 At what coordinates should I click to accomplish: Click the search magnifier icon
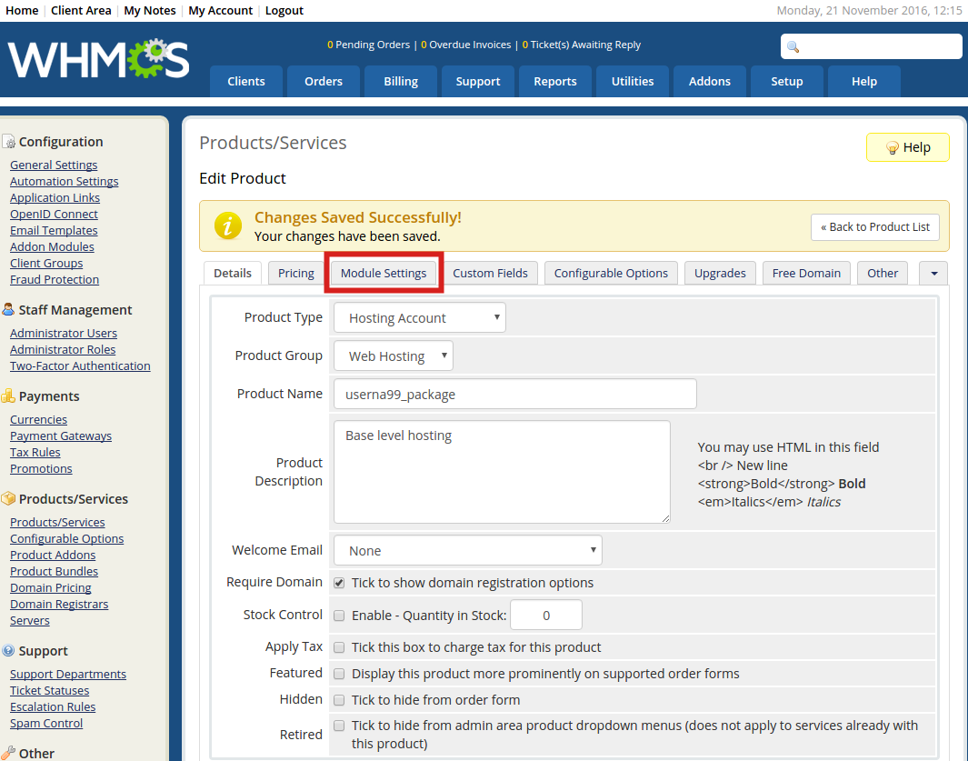(x=793, y=47)
